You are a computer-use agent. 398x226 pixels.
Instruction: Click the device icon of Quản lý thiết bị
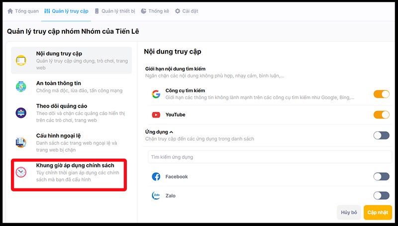(x=97, y=11)
